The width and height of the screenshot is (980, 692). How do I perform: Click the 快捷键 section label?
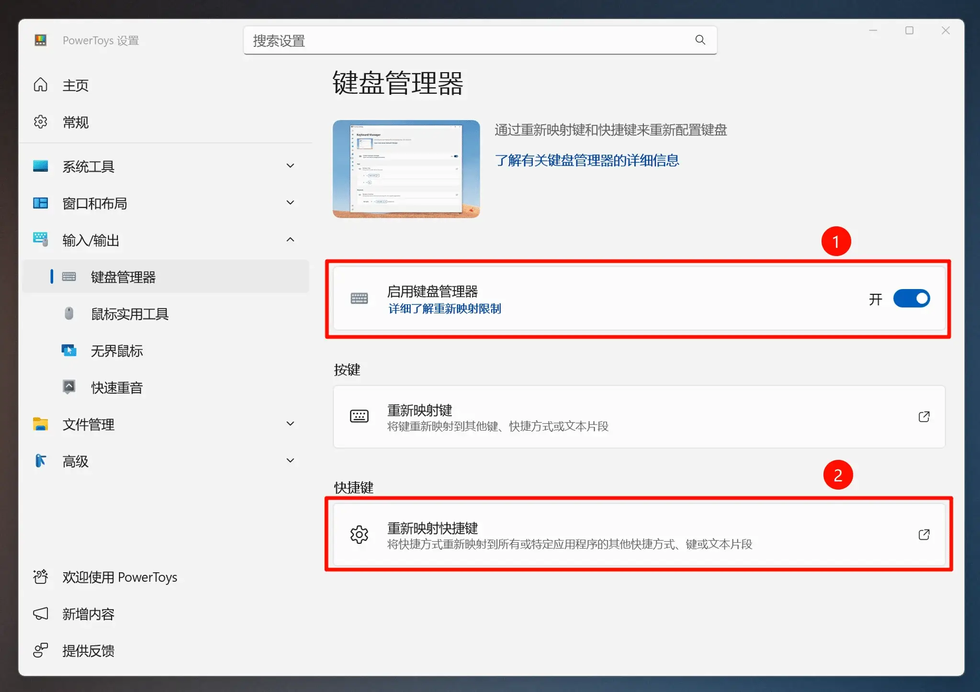tap(354, 487)
